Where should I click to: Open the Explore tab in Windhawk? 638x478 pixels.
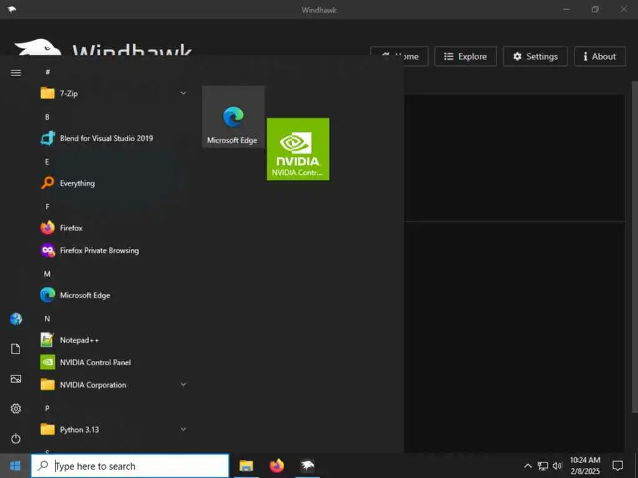click(465, 57)
